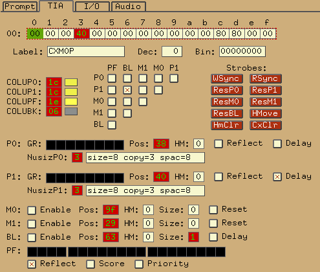Toggle the P0 Reflect checkbox
The width and height of the screenshot is (320, 272).
(219, 144)
